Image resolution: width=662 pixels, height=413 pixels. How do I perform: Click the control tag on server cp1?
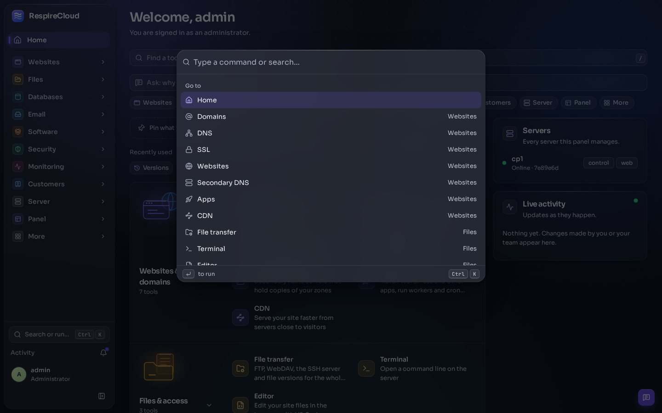[x=599, y=163]
